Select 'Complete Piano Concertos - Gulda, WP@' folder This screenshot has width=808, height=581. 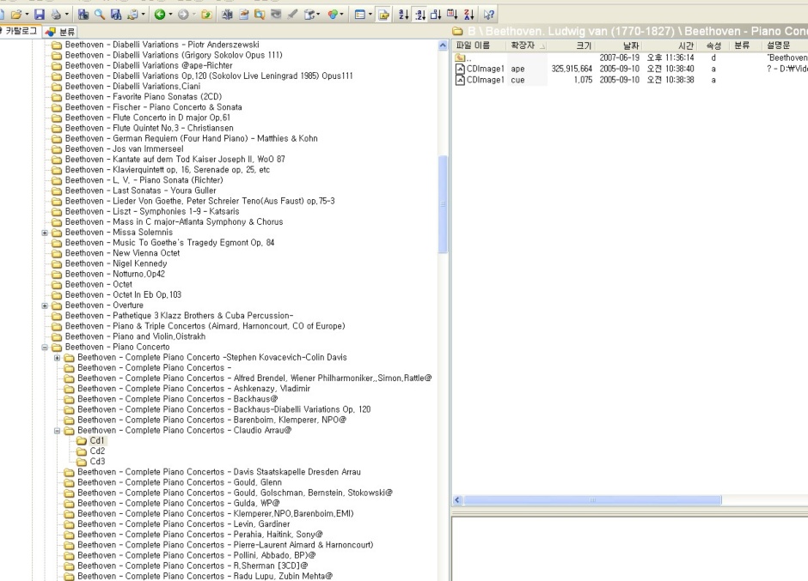(x=178, y=503)
